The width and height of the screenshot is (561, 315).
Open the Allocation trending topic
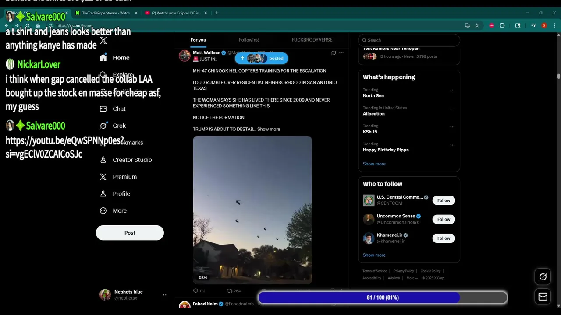(374, 114)
